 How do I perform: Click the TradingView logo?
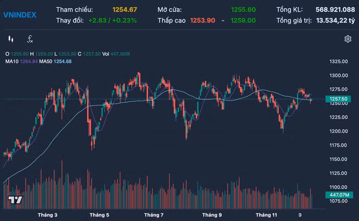click(15, 200)
